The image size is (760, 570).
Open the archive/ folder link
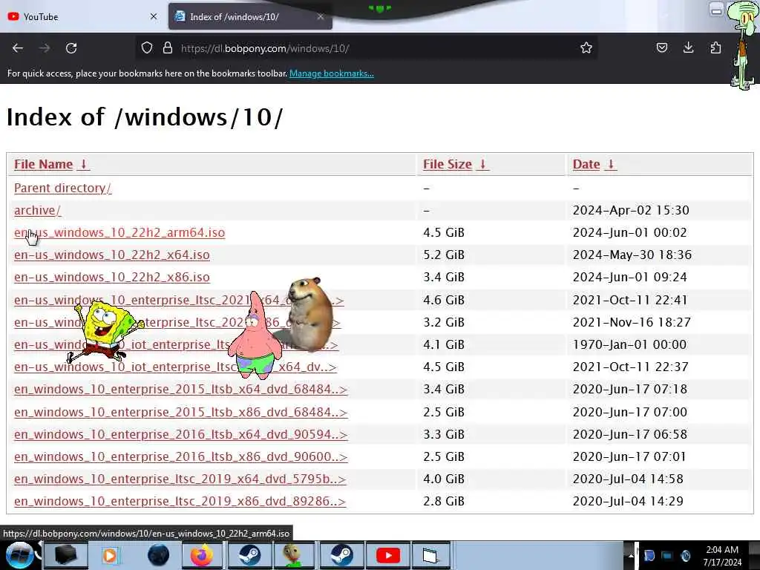(x=37, y=210)
